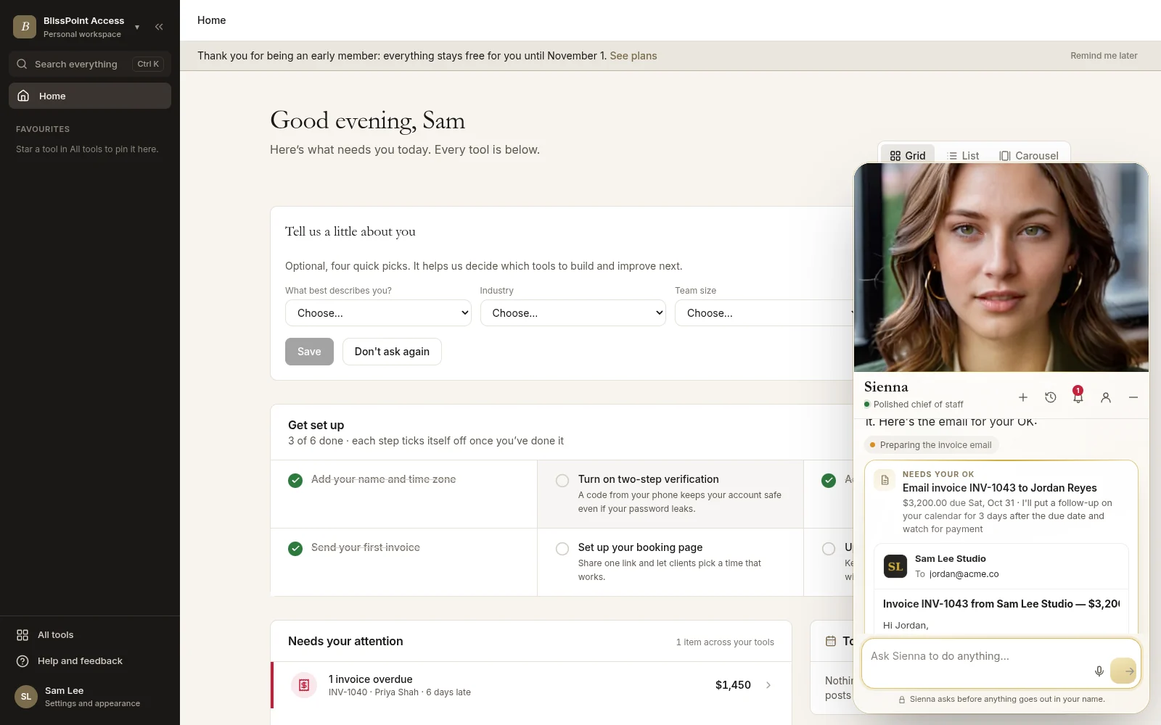Click the Sam Lee Studio SL avatar
This screenshot has width=1161, height=725.
[895, 566]
